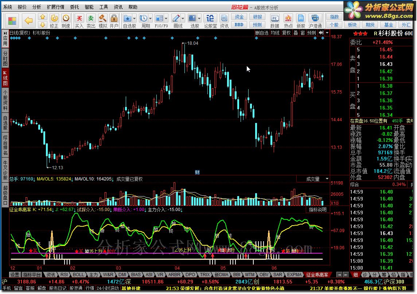Viewport: 417px width, 294px height.
Task: Switch to the RSI indicator tab
Action: click(64, 275)
